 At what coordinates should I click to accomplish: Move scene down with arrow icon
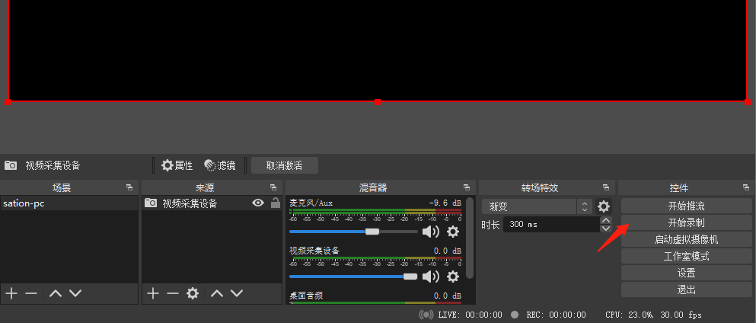tap(75, 293)
